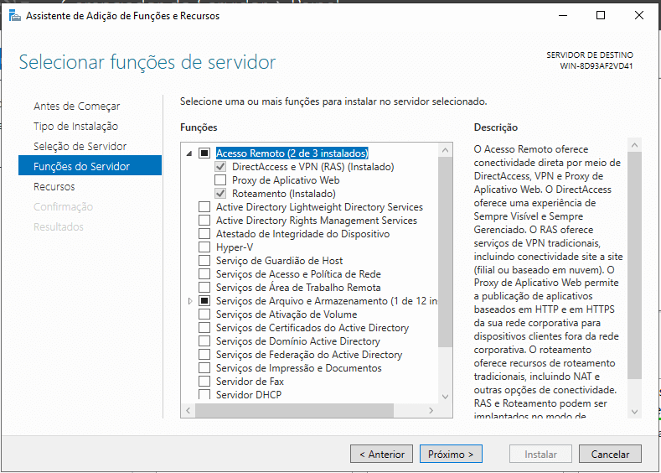Viewport: 661px width, 473px height.
Task: Go to Tipo de Instalação step
Action: (x=76, y=126)
